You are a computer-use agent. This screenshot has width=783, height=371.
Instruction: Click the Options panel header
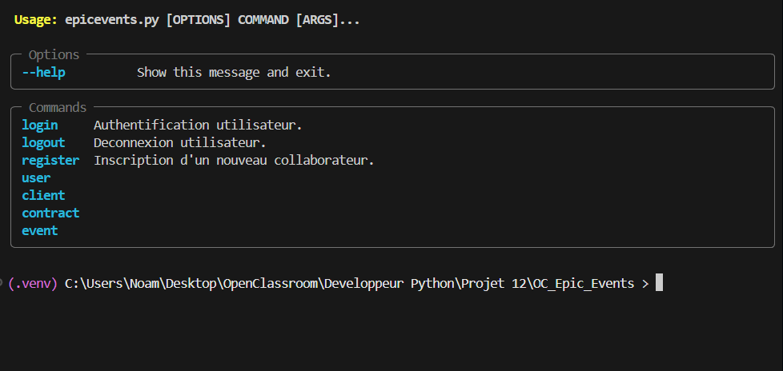tap(54, 55)
